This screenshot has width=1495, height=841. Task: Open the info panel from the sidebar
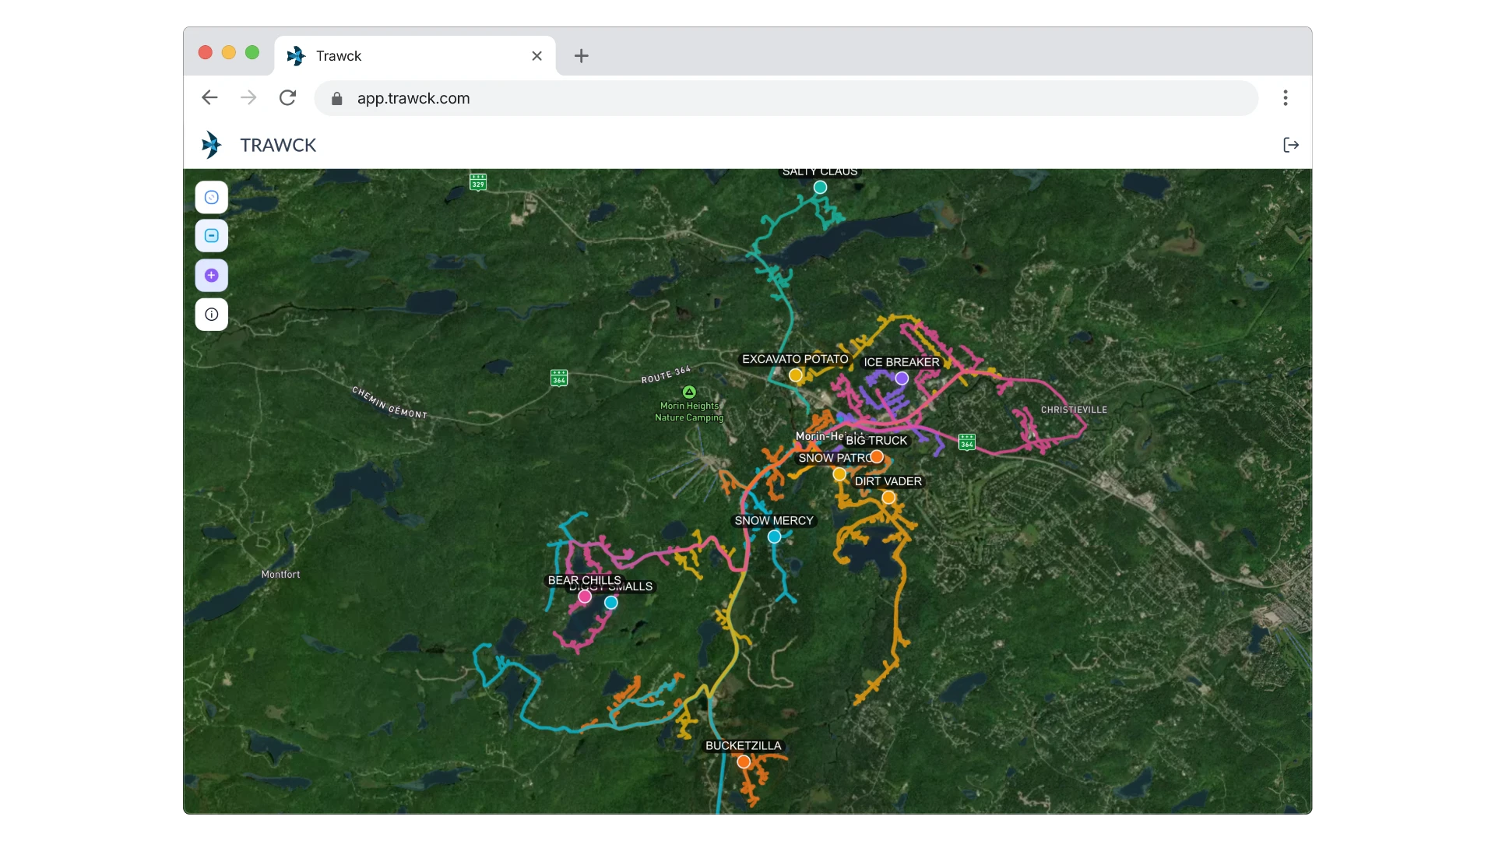coord(211,314)
